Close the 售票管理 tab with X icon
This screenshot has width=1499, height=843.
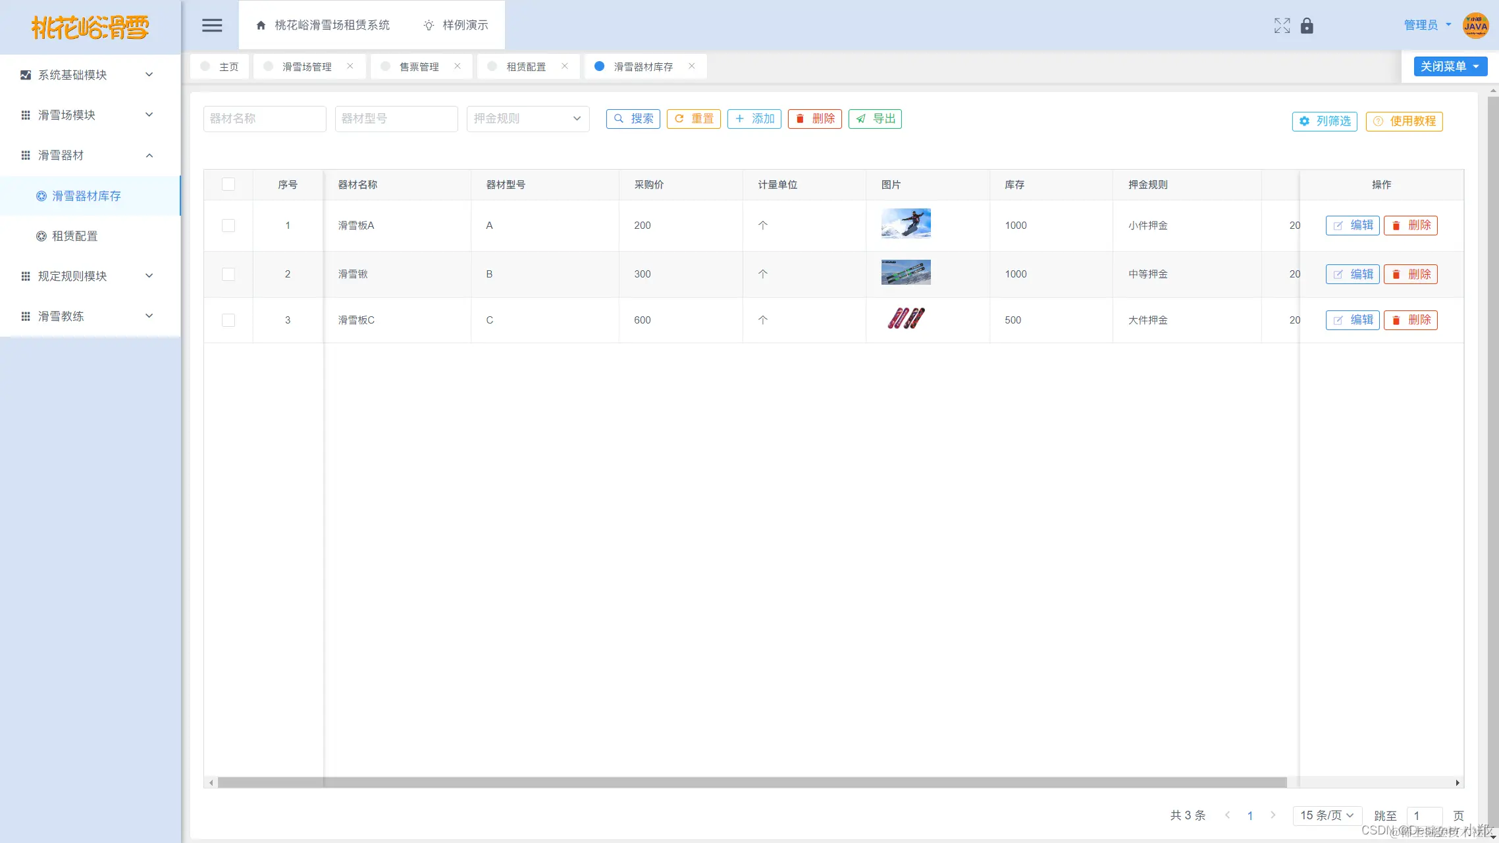(x=458, y=66)
